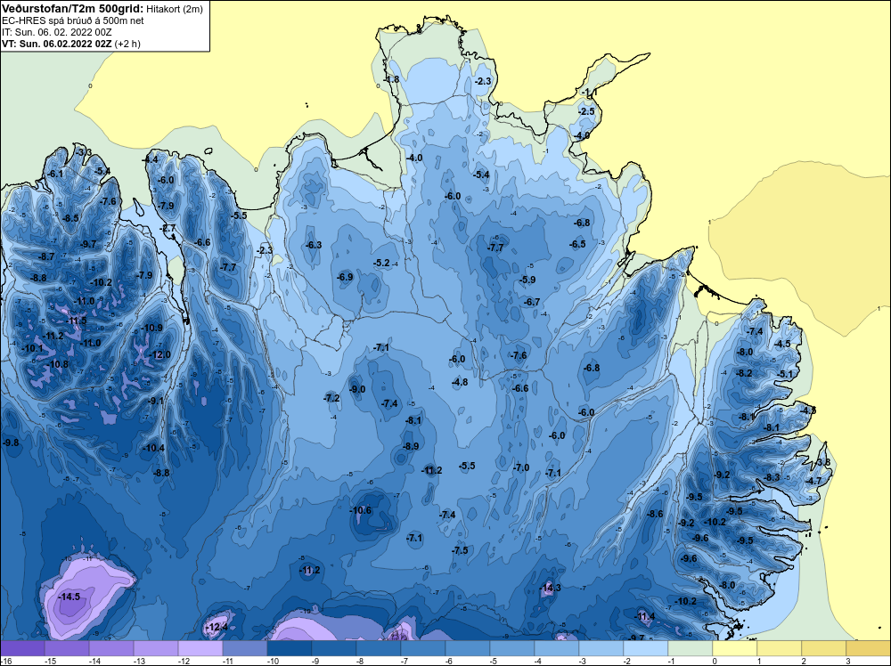This screenshot has height=666, width=891.
Task: Click the -11.4 temperature label
Action: (644, 617)
